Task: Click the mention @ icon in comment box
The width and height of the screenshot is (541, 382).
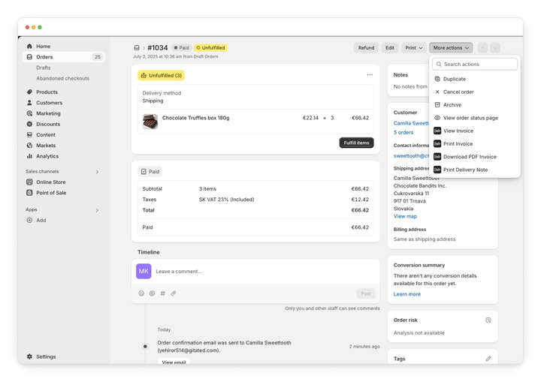Action: pos(152,293)
